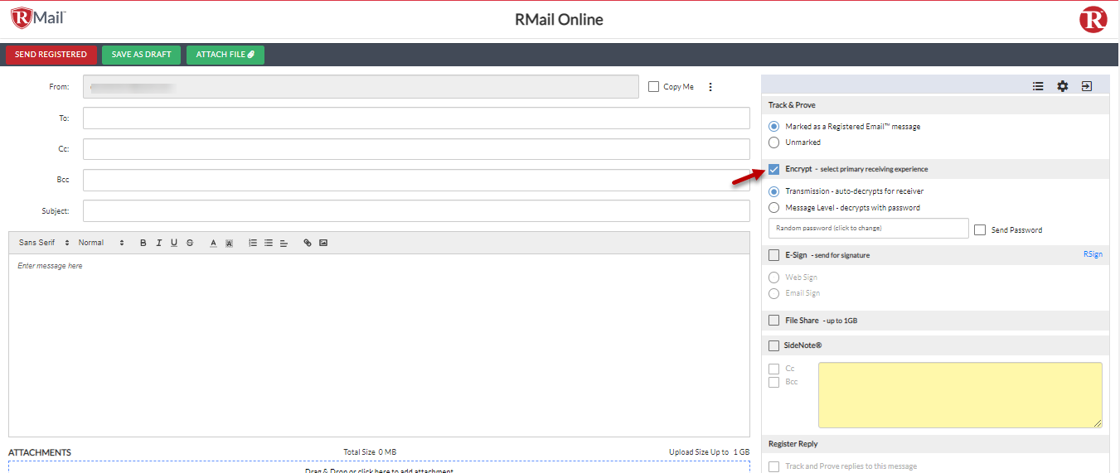This screenshot has height=473, width=1120.
Task: Uncheck the Encrypt checkbox
Action: click(x=774, y=169)
